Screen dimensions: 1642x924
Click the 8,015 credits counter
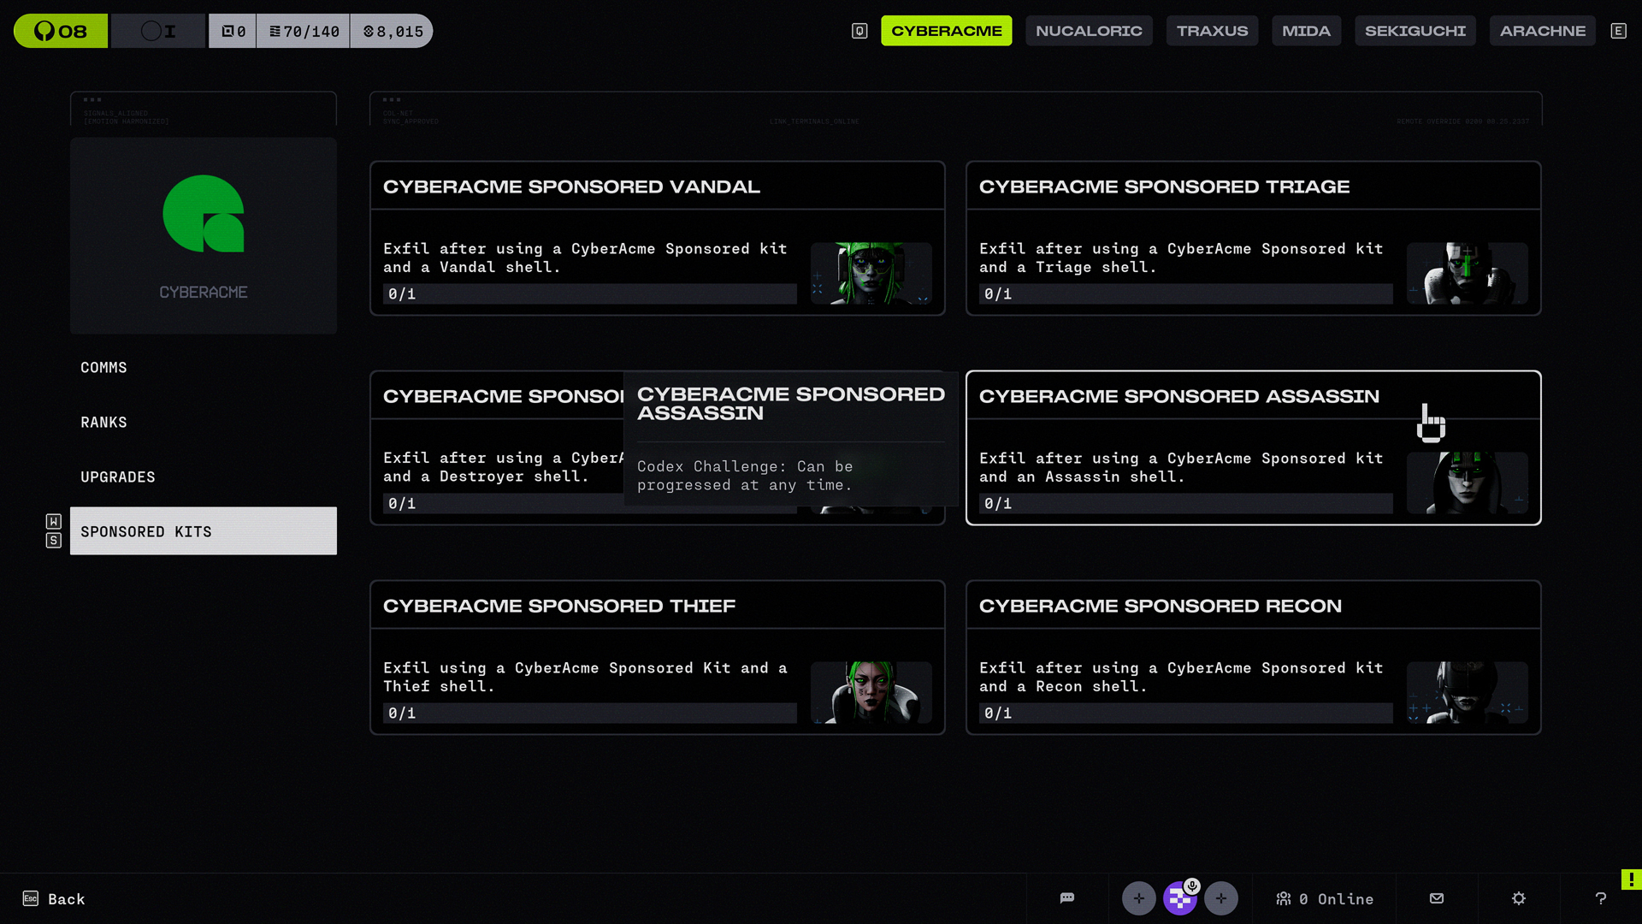pyautogui.click(x=393, y=31)
